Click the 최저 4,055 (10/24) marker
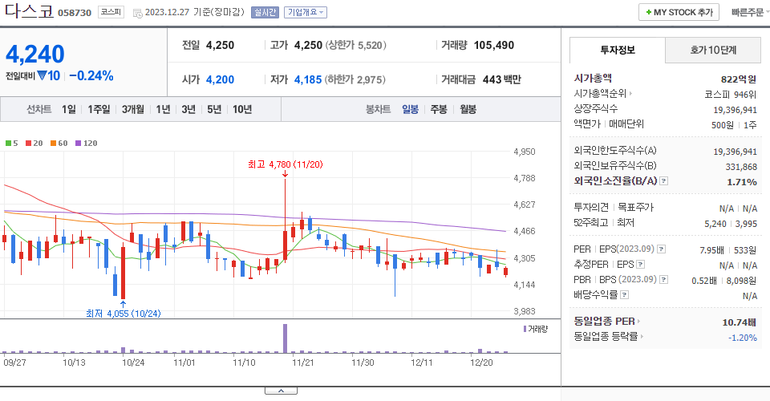 124,313
